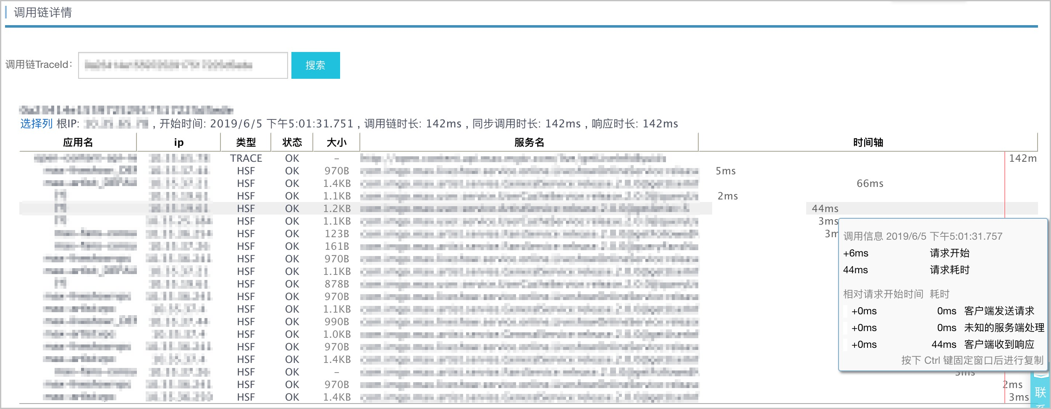Select the 1.0KB size cell
Screen dimensions: 1051x409
click(337, 334)
